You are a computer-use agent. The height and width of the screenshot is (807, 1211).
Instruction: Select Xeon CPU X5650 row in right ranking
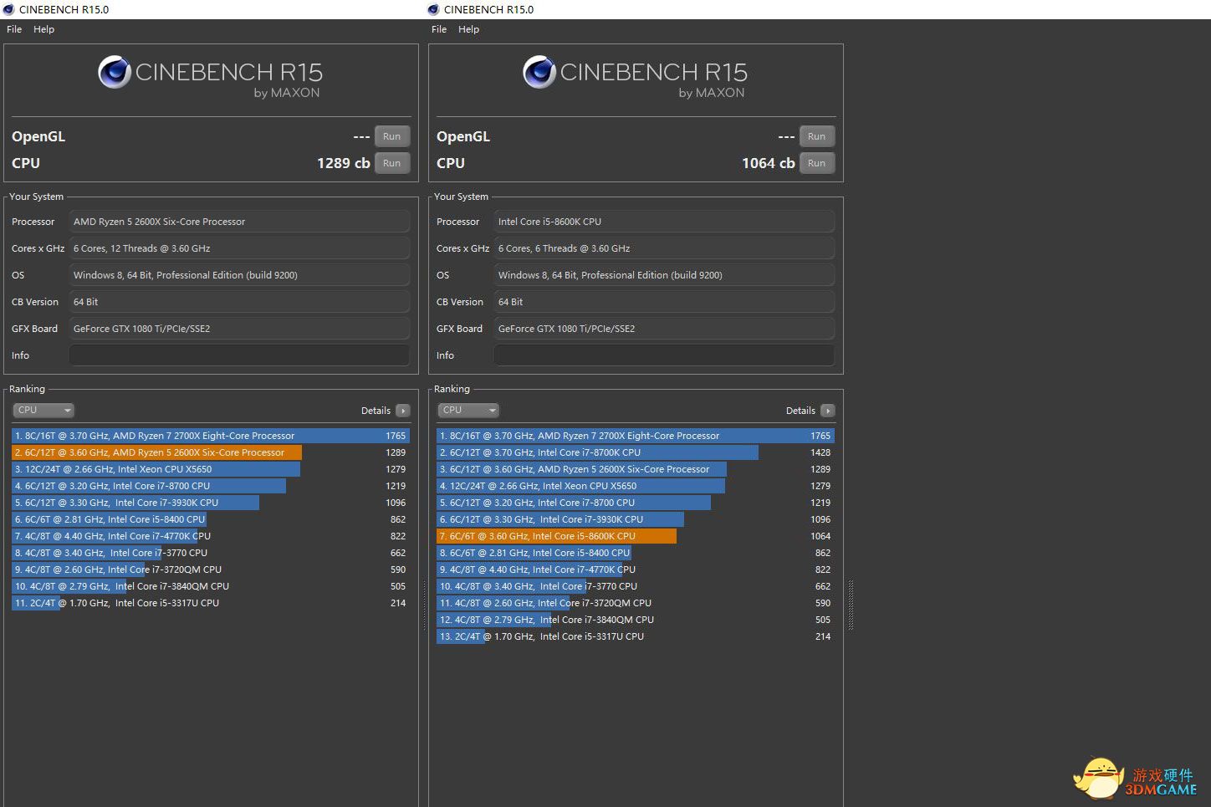coord(635,486)
